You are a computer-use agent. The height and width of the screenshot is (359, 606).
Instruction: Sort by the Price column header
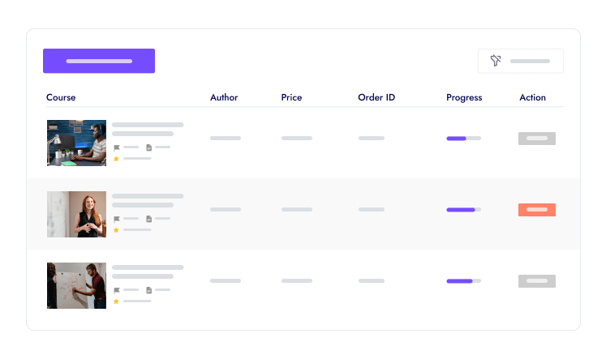(x=291, y=97)
